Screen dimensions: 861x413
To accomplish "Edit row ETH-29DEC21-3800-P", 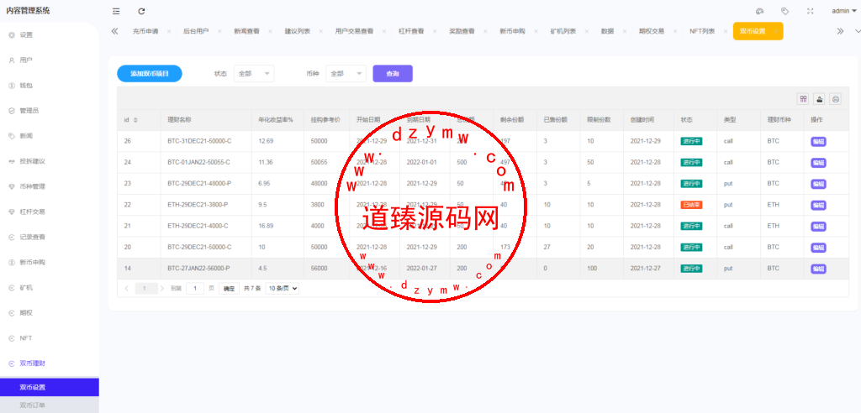I will tap(818, 205).
